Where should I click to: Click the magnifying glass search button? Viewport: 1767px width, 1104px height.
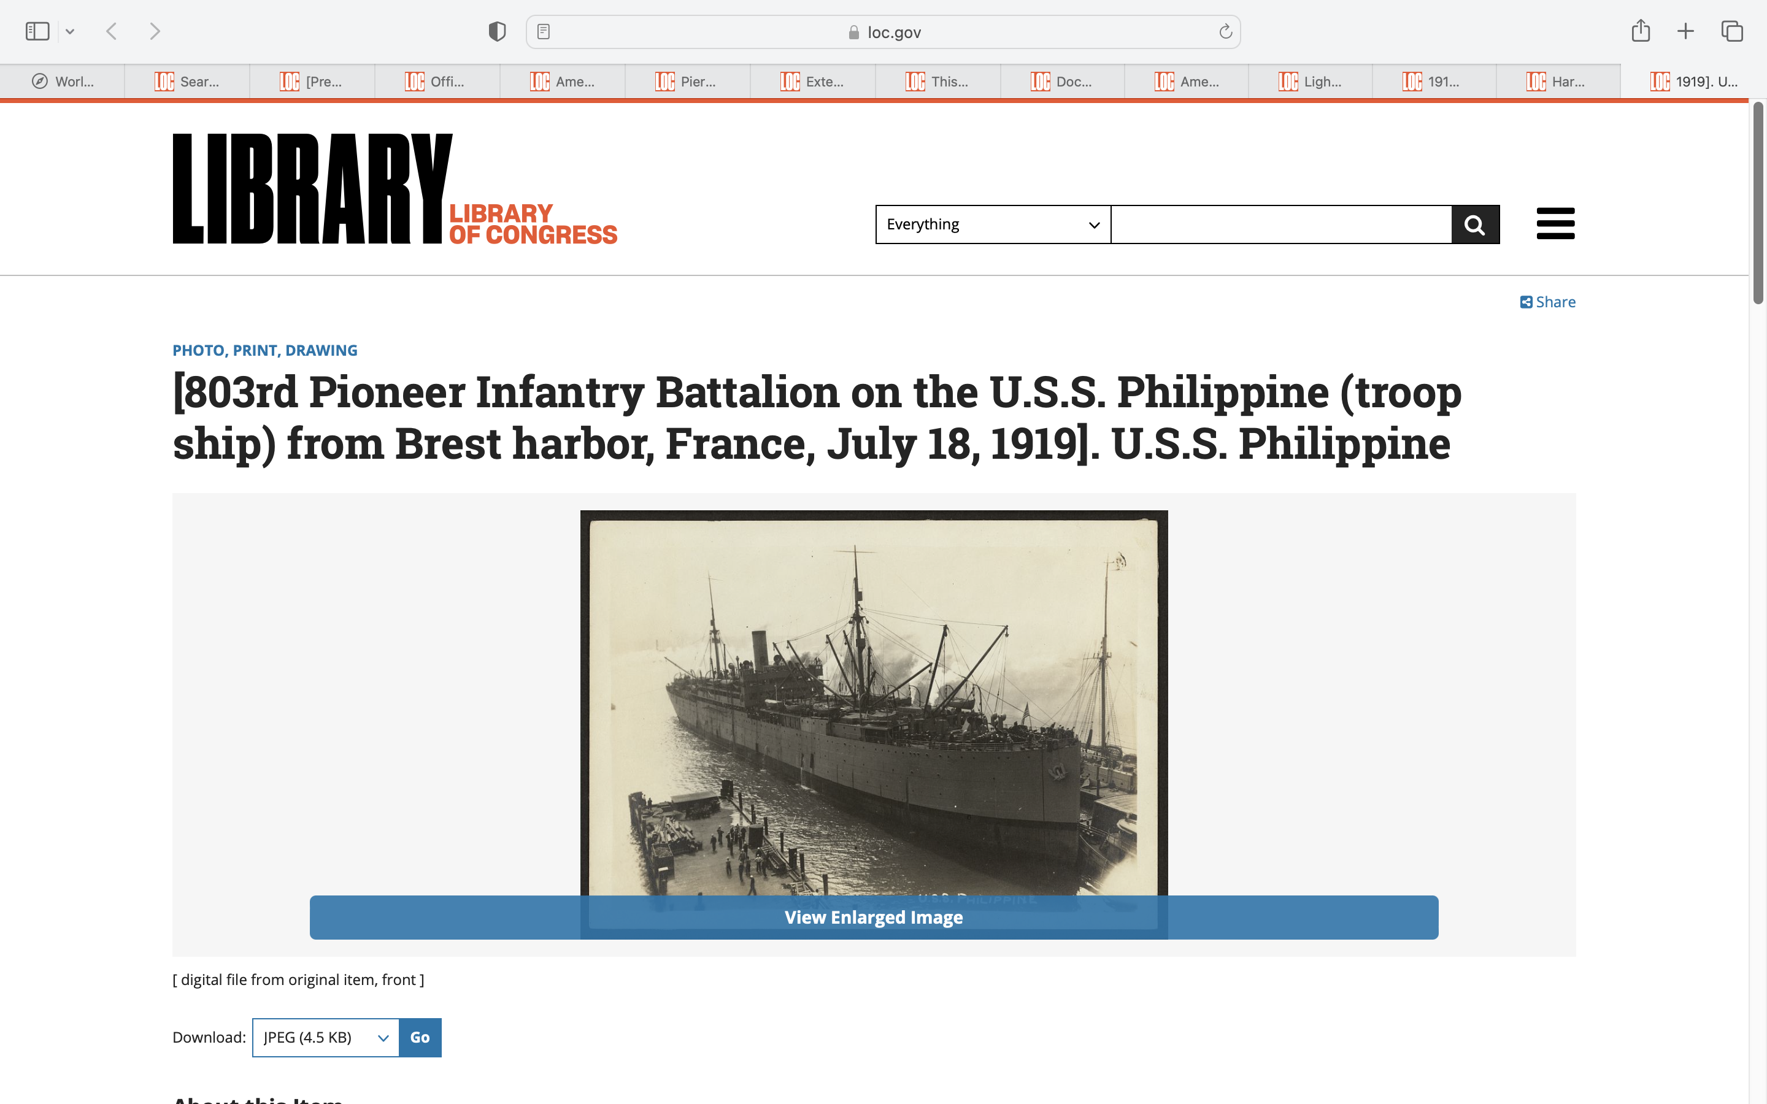point(1475,224)
